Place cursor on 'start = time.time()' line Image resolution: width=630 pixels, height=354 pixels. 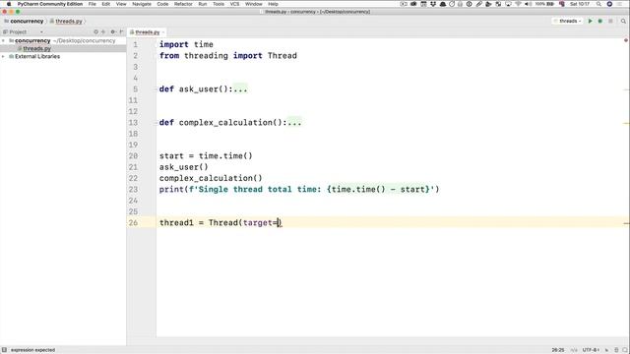point(206,156)
